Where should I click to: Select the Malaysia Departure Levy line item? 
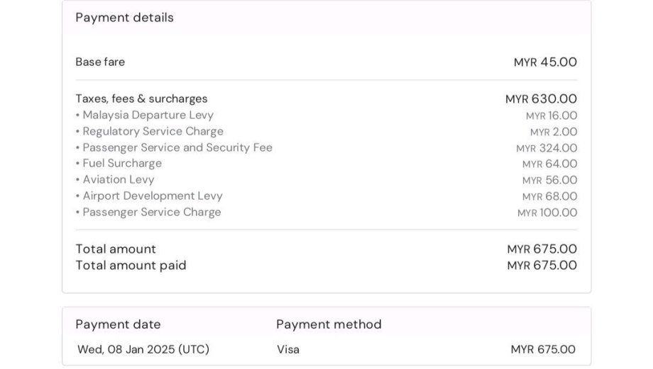pyautogui.click(x=148, y=115)
